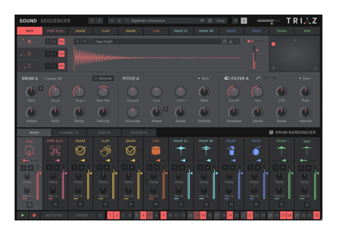337x235 pixels.
Task: Adjust the master volume slider beside the TRIAZ logo
Action: [268, 21]
